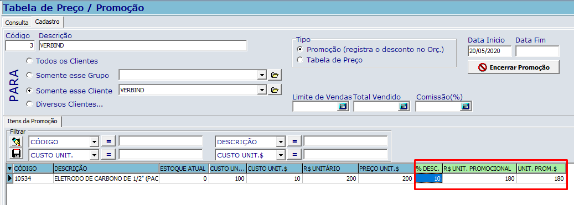Viewport: 574px width, 205px height.
Task: Open the CUSTO UNIT. filter field dropdown
Action: tap(95, 155)
